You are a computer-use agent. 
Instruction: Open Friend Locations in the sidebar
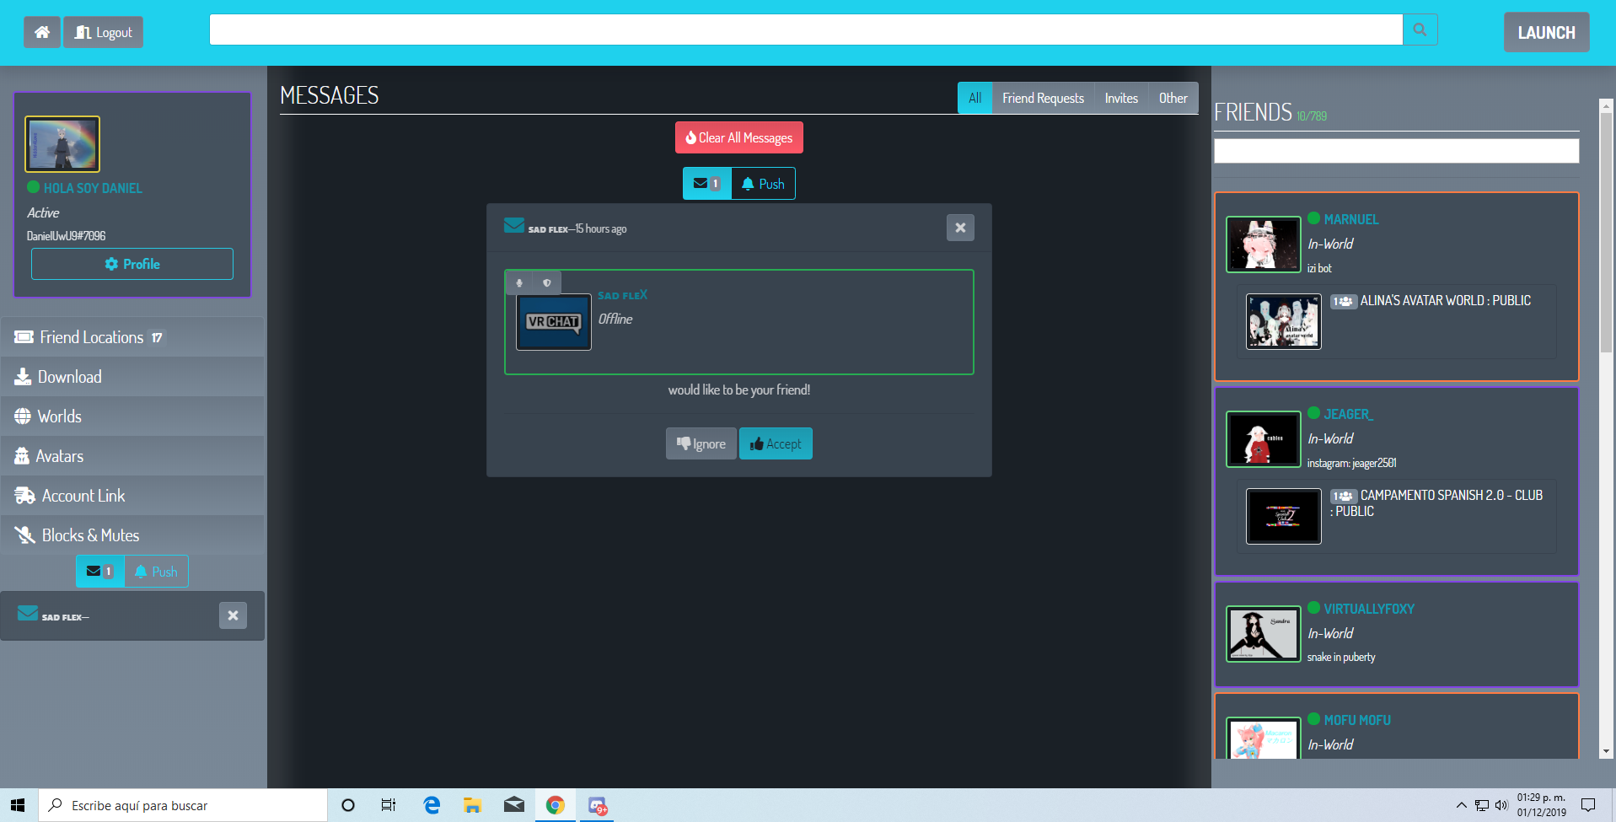point(132,337)
